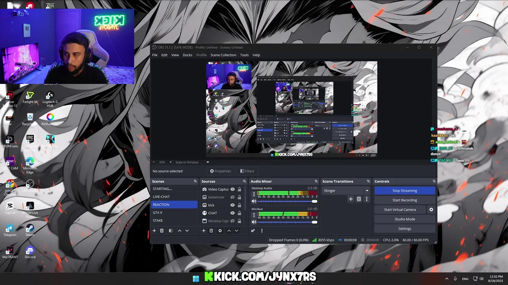Open the Edit menu
508x285 pixels.
coord(164,55)
